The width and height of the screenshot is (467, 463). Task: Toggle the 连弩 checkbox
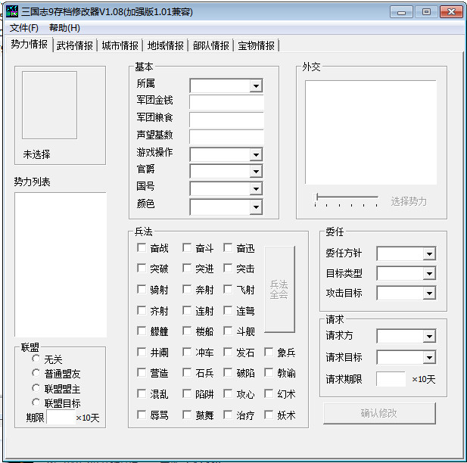click(228, 310)
